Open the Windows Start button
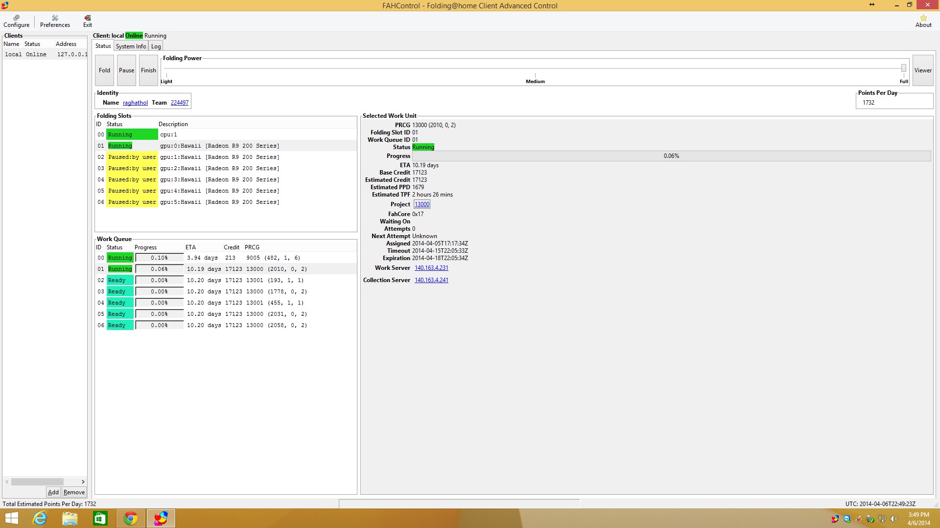 11,518
